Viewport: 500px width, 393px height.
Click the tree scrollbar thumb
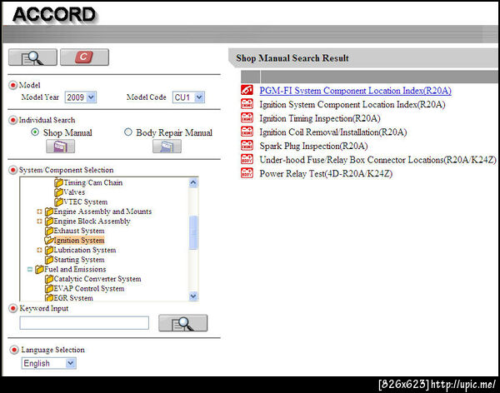click(x=193, y=232)
